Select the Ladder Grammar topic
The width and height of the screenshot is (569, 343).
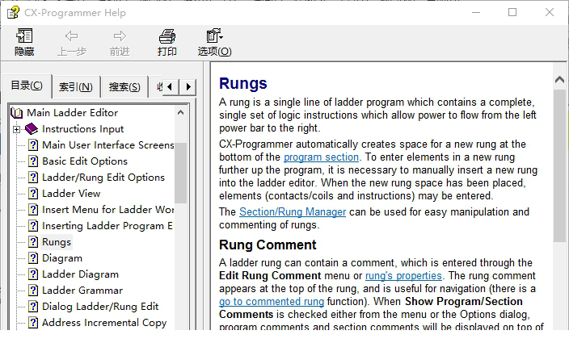click(82, 291)
